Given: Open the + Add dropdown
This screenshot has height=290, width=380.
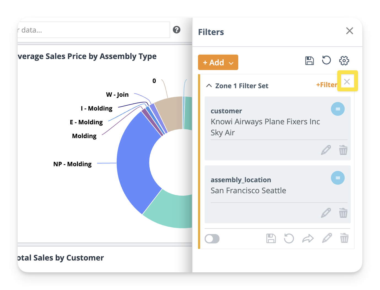Looking at the screenshot, I should [218, 63].
